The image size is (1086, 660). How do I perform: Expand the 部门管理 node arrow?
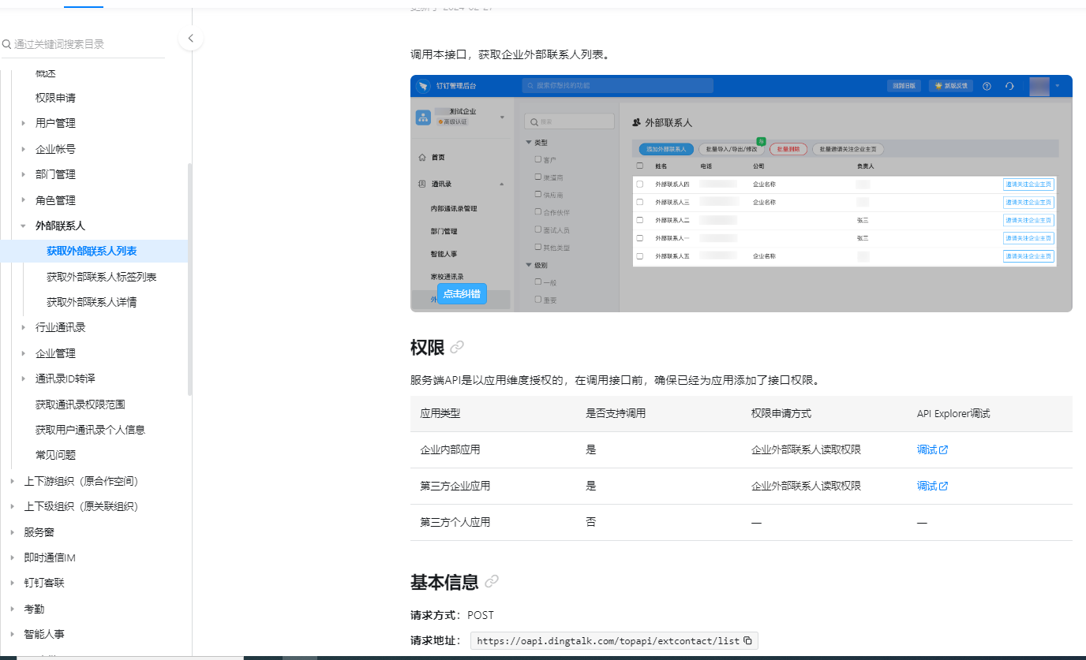pyautogui.click(x=24, y=174)
